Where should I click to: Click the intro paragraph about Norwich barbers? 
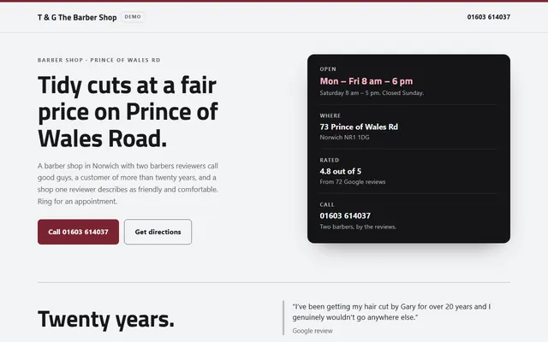coord(128,184)
